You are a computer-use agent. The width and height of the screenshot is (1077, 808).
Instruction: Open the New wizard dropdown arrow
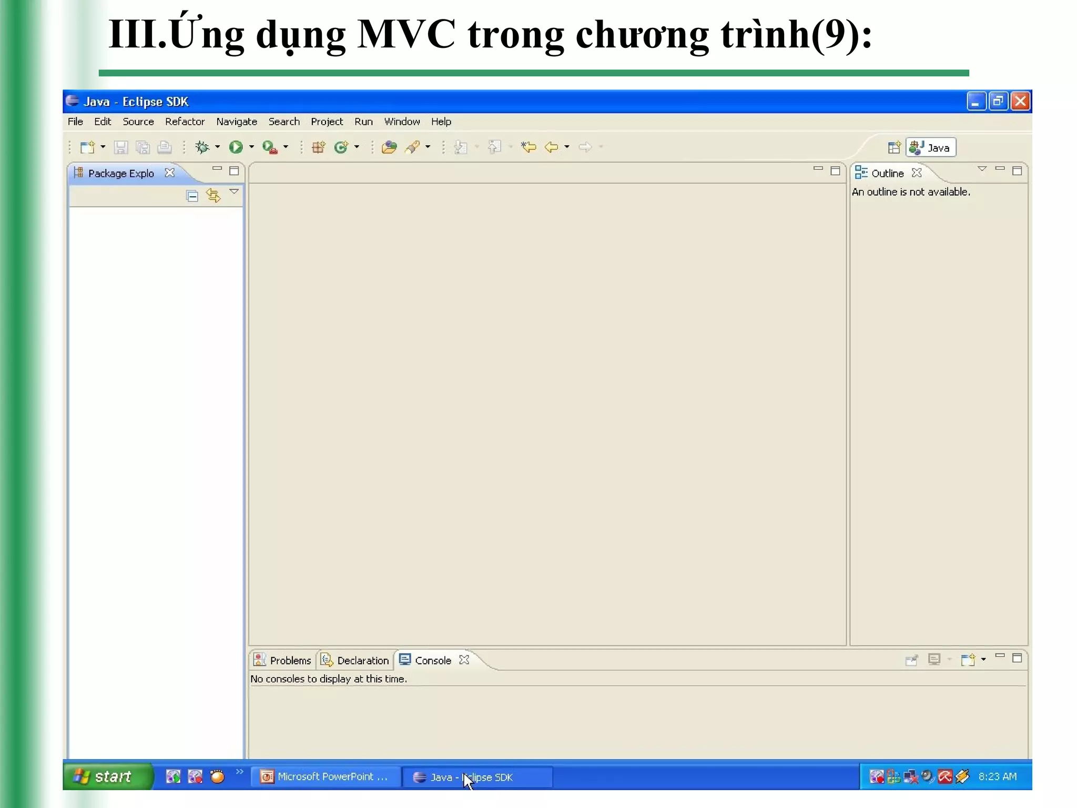click(103, 147)
